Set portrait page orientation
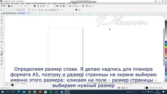This screenshot has height=94, width=167. 33,10
